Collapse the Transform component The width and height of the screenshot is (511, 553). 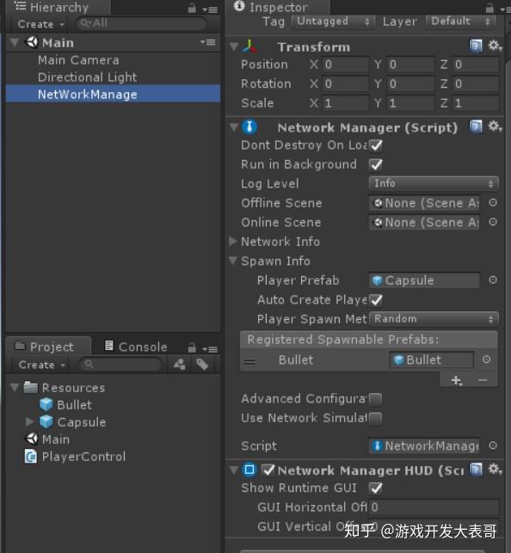(x=233, y=46)
